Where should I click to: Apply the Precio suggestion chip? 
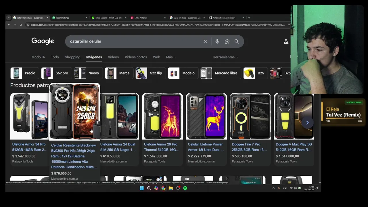coord(25,73)
